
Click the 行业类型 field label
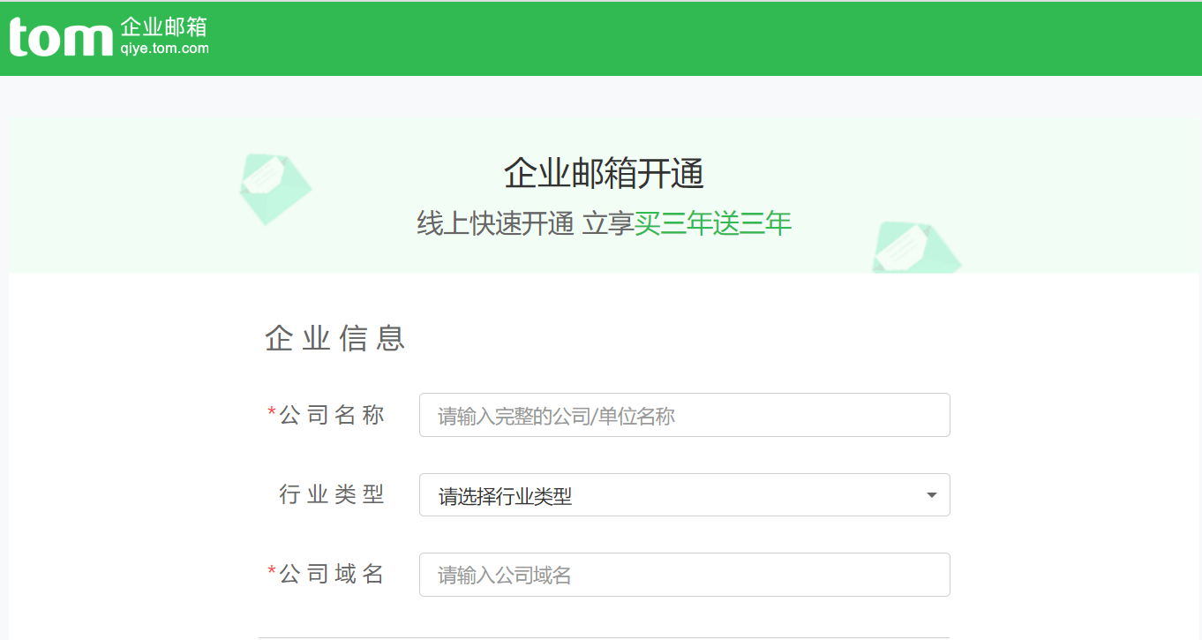coord(333,495)
